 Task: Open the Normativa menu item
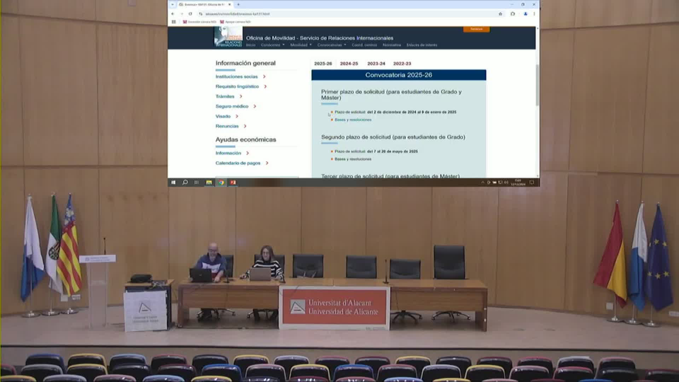[x=391, y=45]
